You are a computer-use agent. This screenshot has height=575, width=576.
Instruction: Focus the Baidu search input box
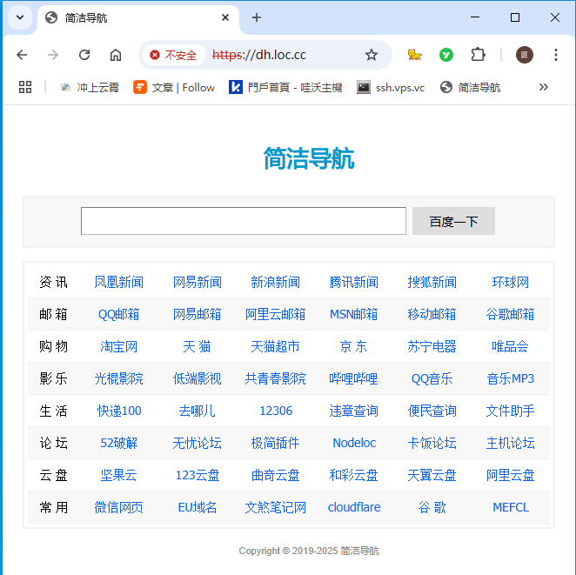(244, 221)
